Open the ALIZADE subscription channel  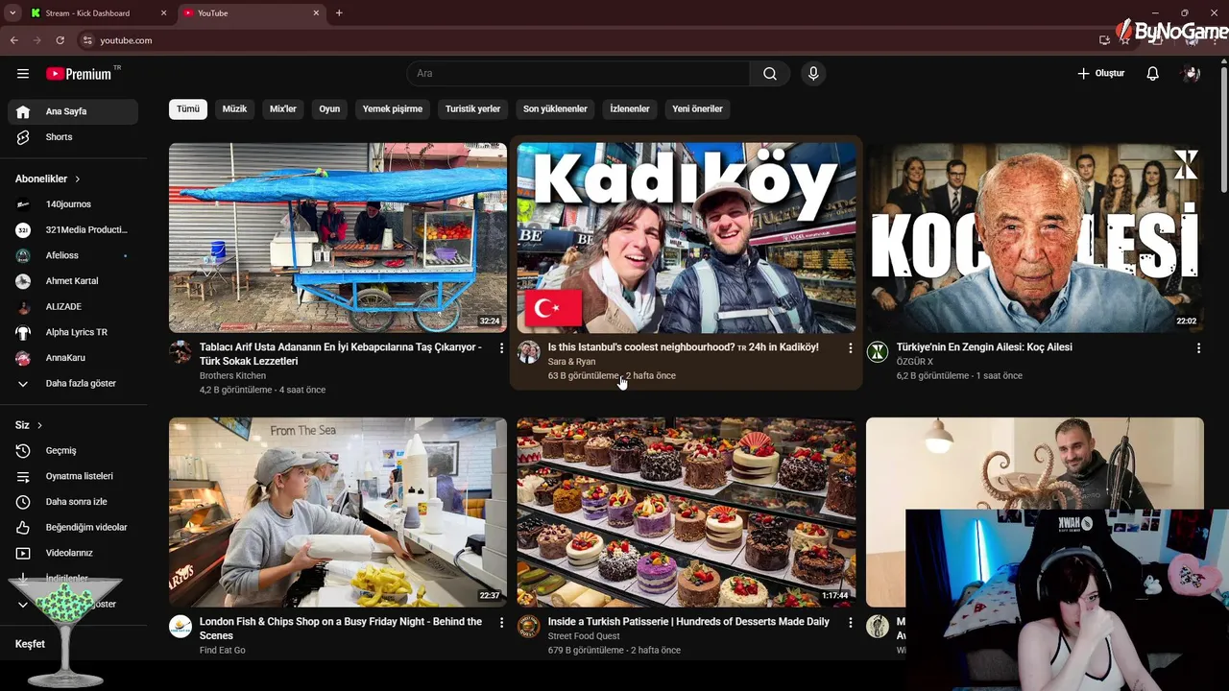tap(73, 307)
